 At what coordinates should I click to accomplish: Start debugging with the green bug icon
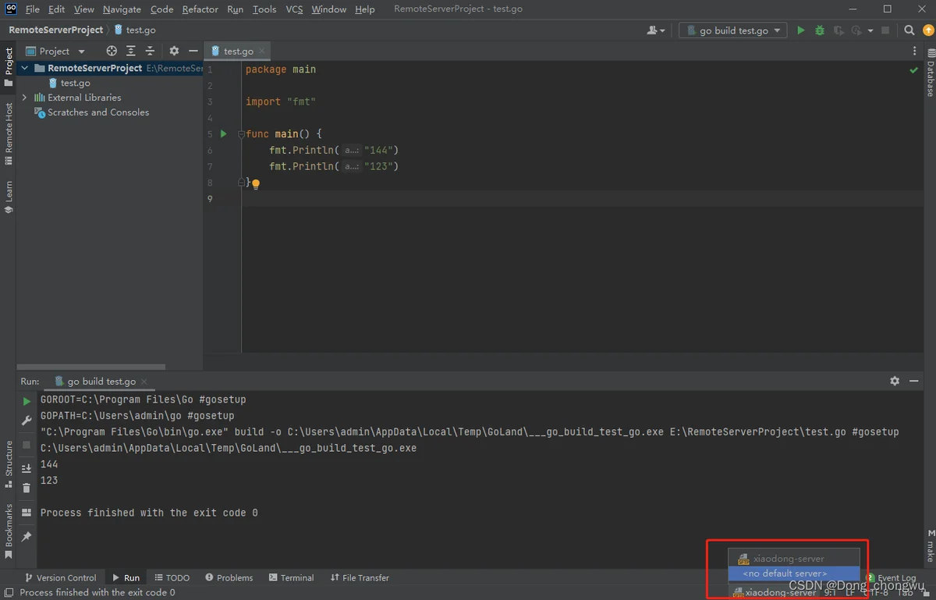[x=819, y=30]
